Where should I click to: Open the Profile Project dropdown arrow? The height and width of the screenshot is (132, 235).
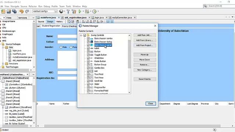click(98, 11)
